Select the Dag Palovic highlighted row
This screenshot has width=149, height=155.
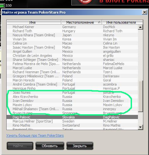(x=72, y=117)
